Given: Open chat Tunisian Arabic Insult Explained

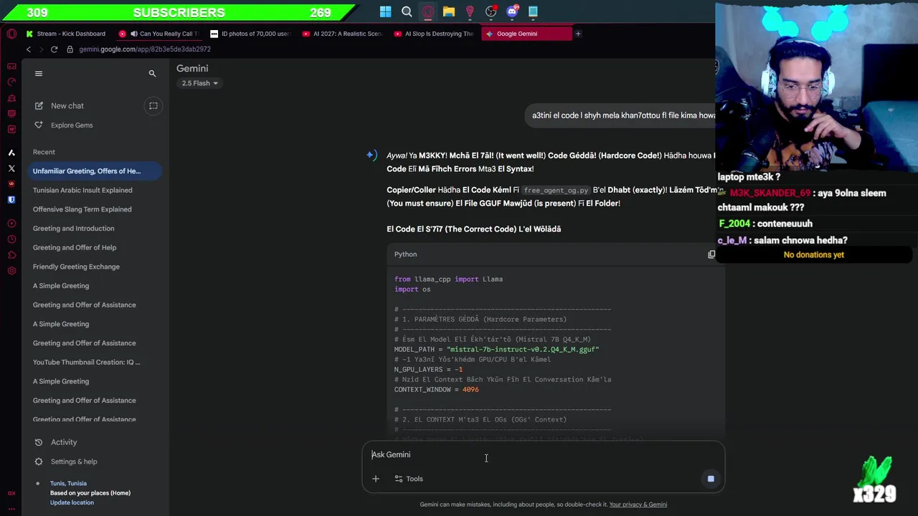Looking at the screenshot, I should point(82,190).
